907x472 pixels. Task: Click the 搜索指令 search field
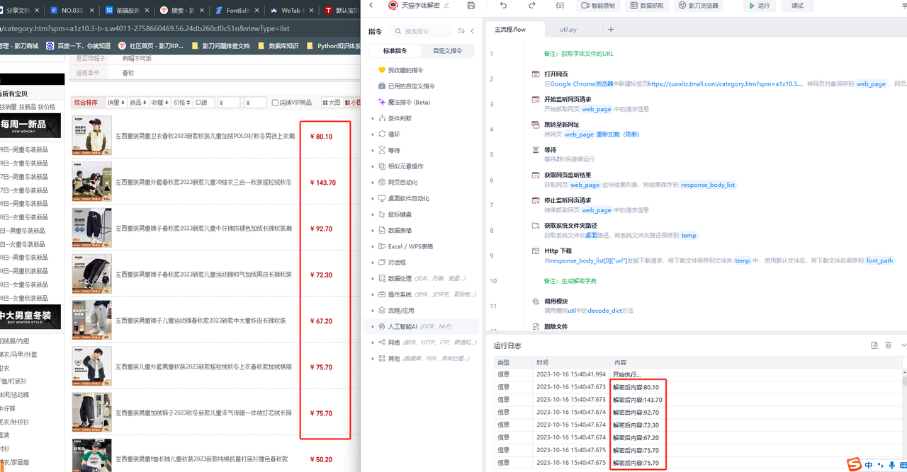[x=422, y=31]
